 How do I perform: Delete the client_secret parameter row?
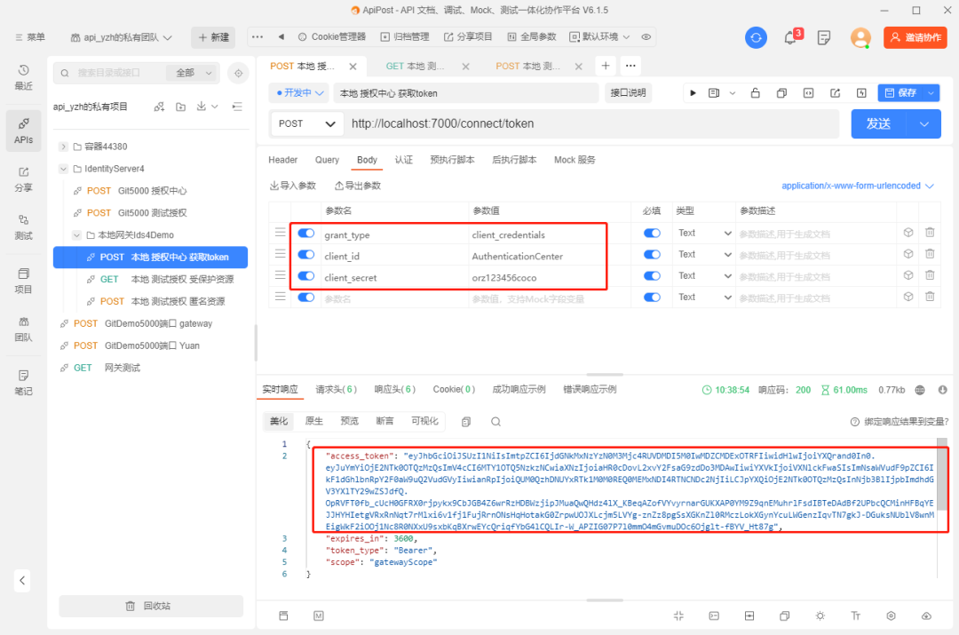930,275
